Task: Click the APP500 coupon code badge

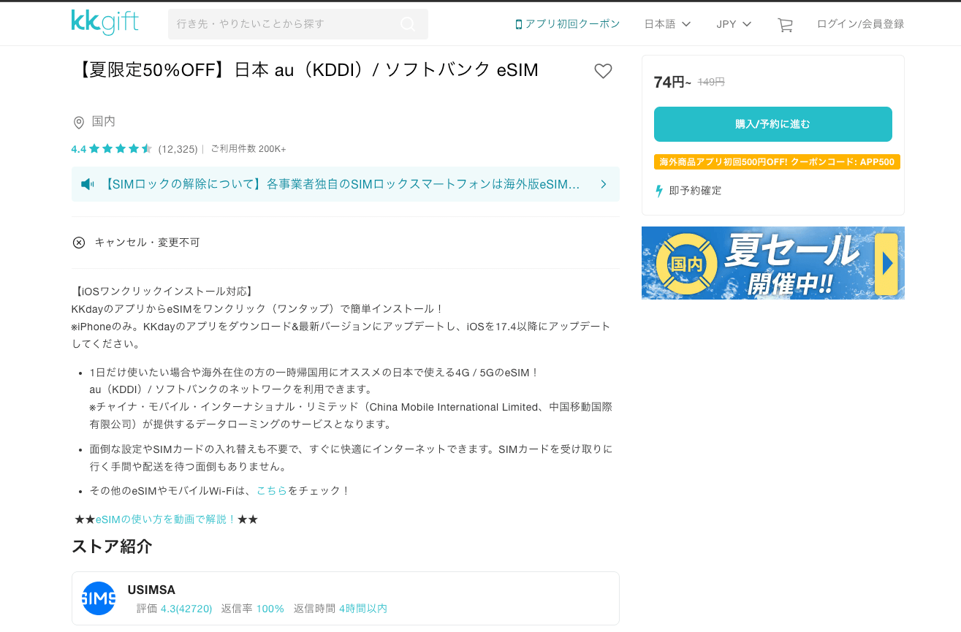Action: (777, 162)
